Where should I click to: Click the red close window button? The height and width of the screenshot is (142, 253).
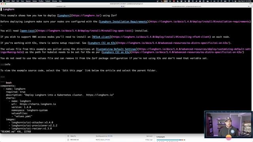pos(1,4)
